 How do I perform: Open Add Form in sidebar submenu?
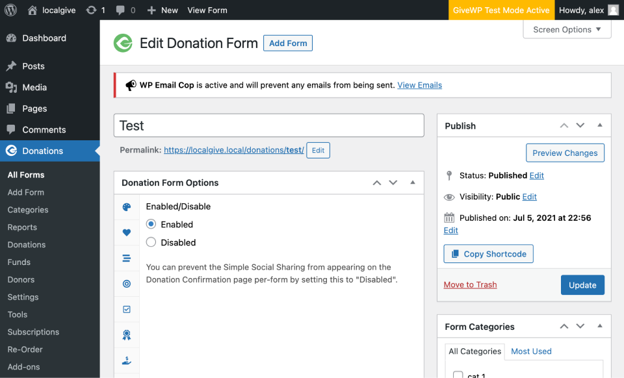[26, 192]
